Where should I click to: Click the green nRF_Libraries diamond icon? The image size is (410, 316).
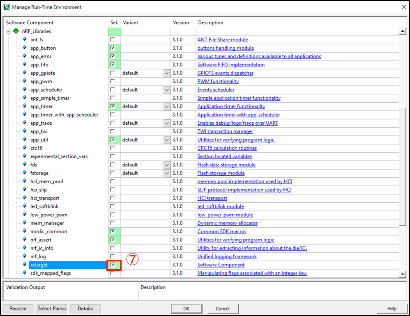point(16,31)
